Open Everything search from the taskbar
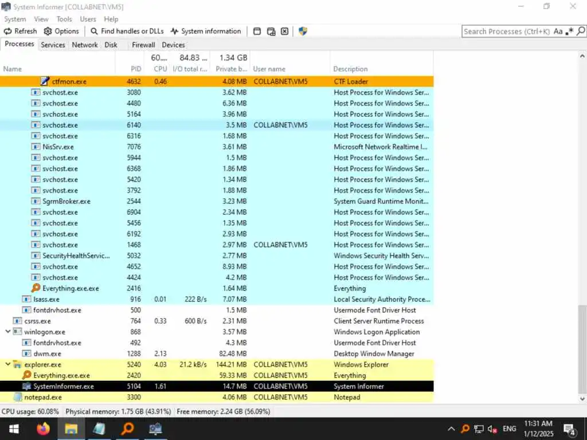 [127, 429]
